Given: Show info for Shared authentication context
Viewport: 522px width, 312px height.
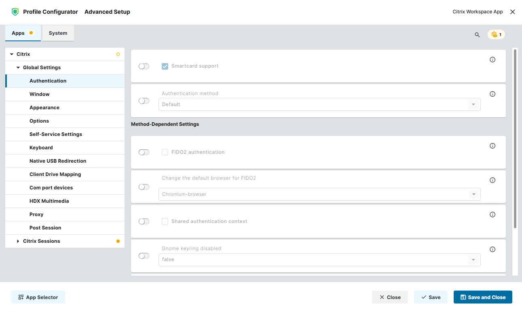Looking at the screenshot, I should pos(492,214).
